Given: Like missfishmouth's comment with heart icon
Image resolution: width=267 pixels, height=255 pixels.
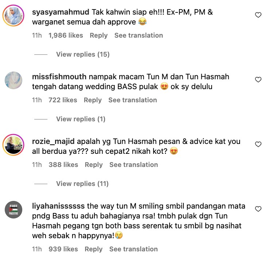Looking at the screenshot, I should [258, 80].
